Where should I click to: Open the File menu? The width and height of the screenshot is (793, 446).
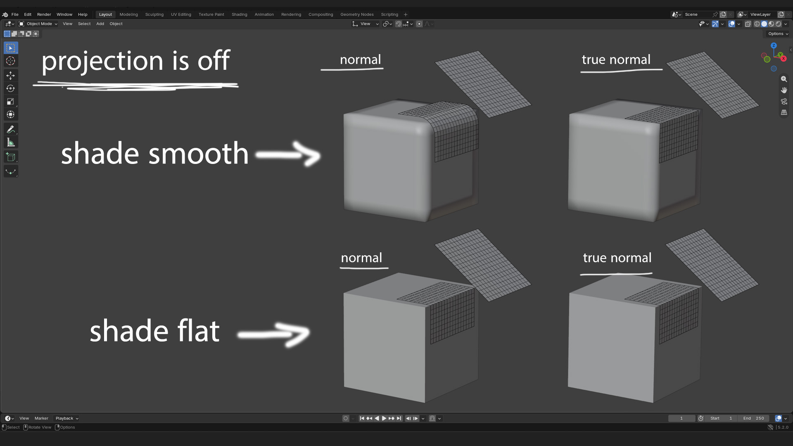point(15,14)
